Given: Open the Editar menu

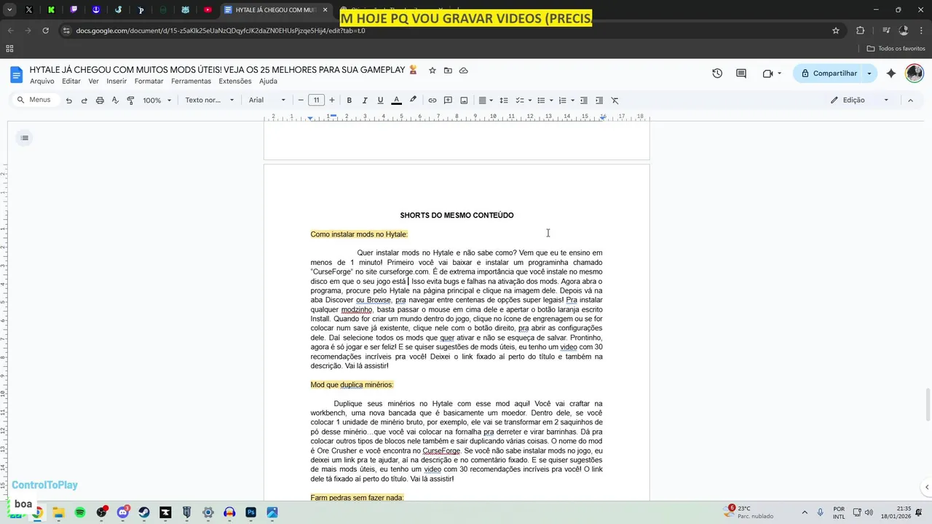Looking at the screenshot, I should (71, 82).
